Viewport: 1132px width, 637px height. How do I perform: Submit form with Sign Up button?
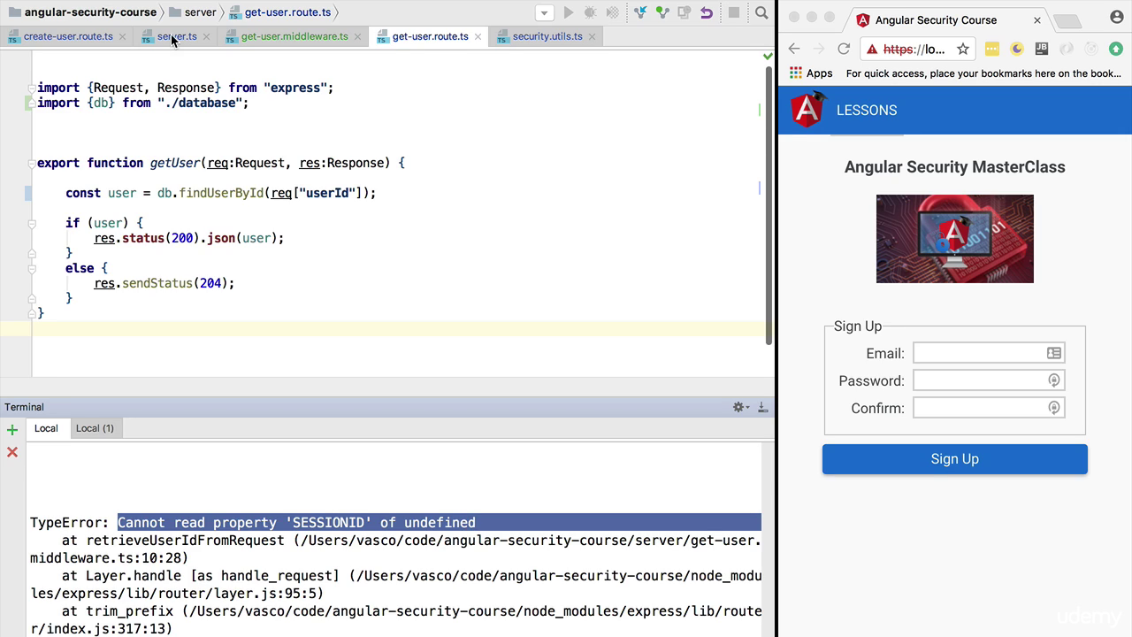[x=954, y=459]
